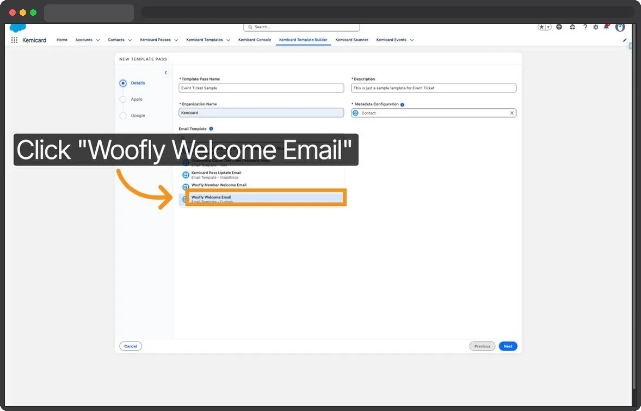This screenshot has height=411, width=641.
Task: Click the Salesforce cloud logo
Action: [x=17, y=28]
